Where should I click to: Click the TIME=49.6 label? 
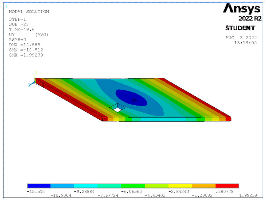point(22,29)
